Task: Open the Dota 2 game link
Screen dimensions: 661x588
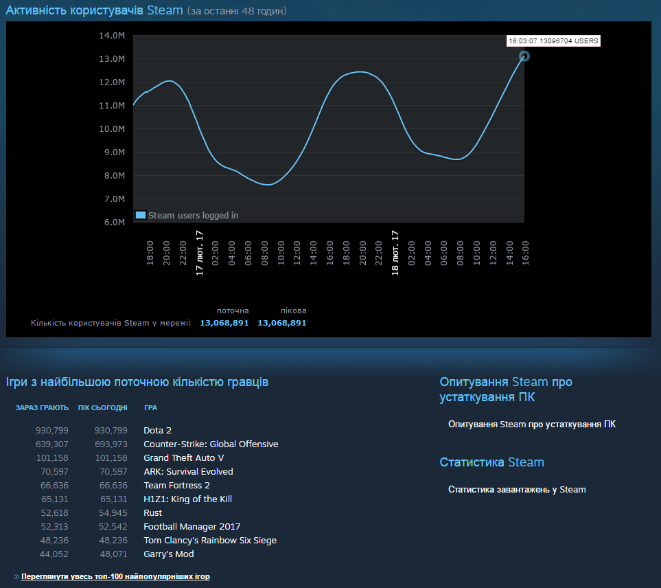Action: coord(157,430)
